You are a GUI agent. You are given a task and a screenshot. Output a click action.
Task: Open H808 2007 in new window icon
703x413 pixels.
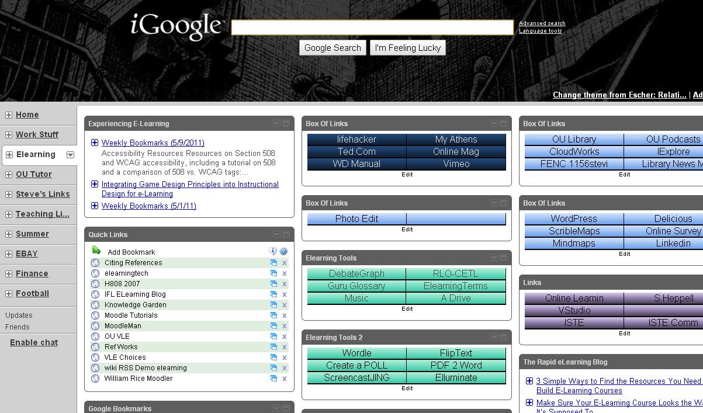coord(273,284)
